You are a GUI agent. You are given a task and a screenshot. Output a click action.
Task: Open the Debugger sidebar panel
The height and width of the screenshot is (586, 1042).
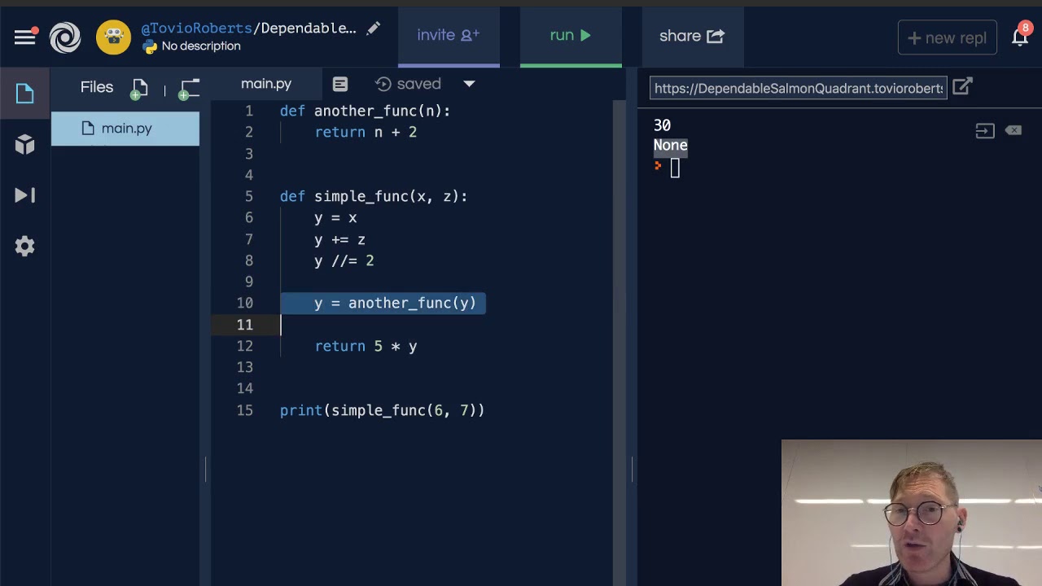click(x=24, y=195)
